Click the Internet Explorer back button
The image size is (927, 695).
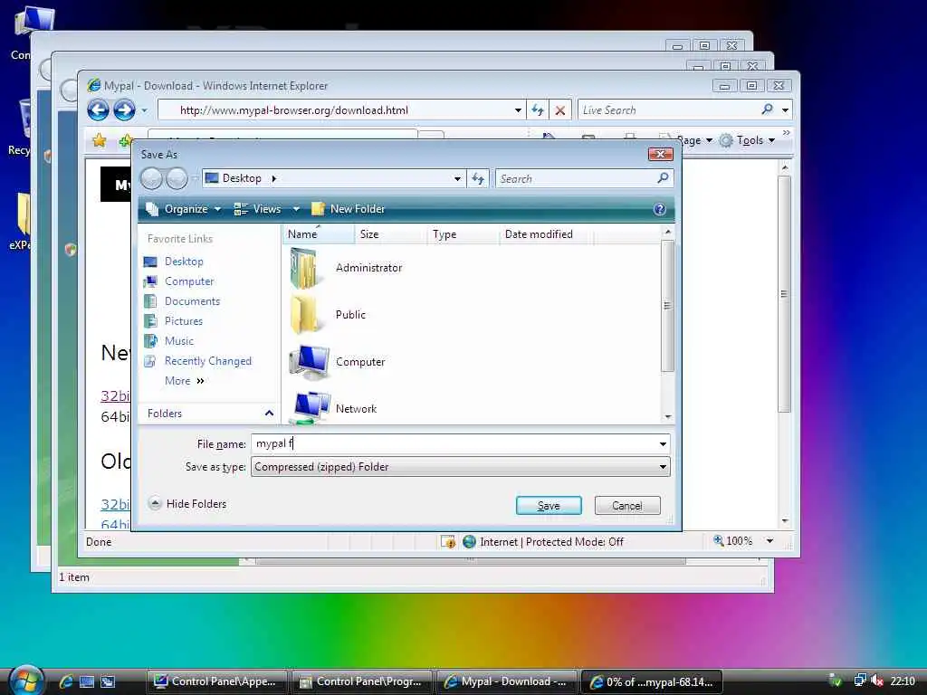[x=98, y=109]
